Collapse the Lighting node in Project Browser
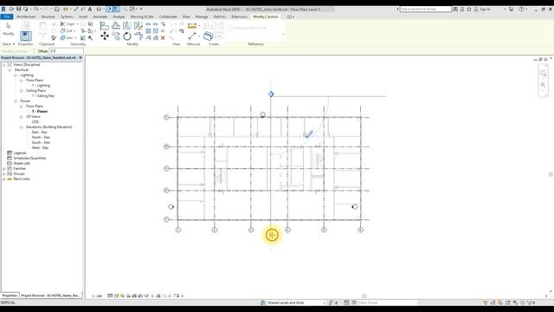Image resolution: width=554 pixels, height=312 pixels. click(x=16, y=75)
